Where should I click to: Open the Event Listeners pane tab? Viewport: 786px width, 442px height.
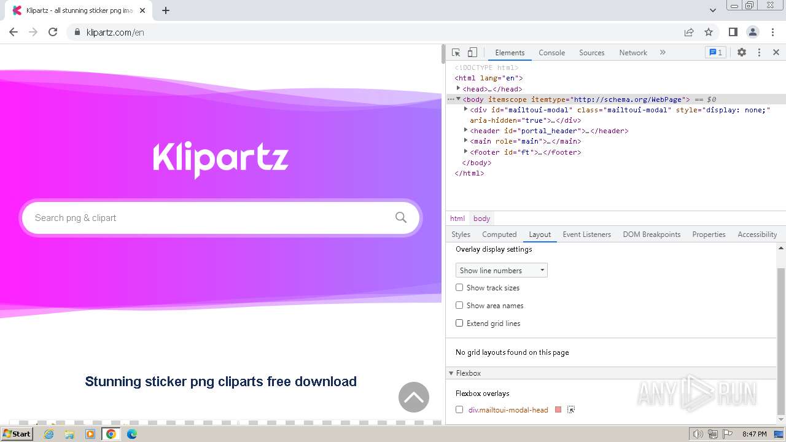coord(586,235)
